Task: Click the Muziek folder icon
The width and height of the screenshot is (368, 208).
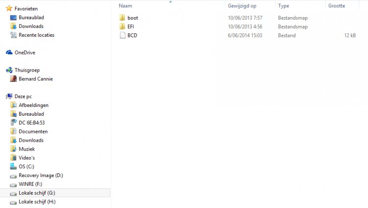Action: 13,149
